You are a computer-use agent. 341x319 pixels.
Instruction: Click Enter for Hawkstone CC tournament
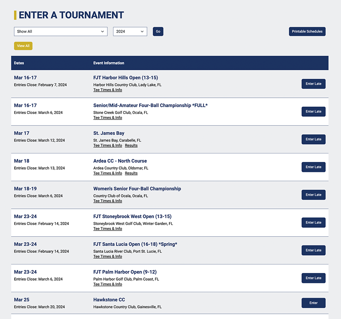coord(313,303)
